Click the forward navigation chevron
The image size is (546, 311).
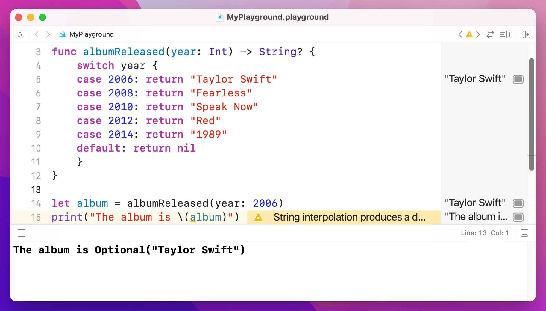pos(48,34)
